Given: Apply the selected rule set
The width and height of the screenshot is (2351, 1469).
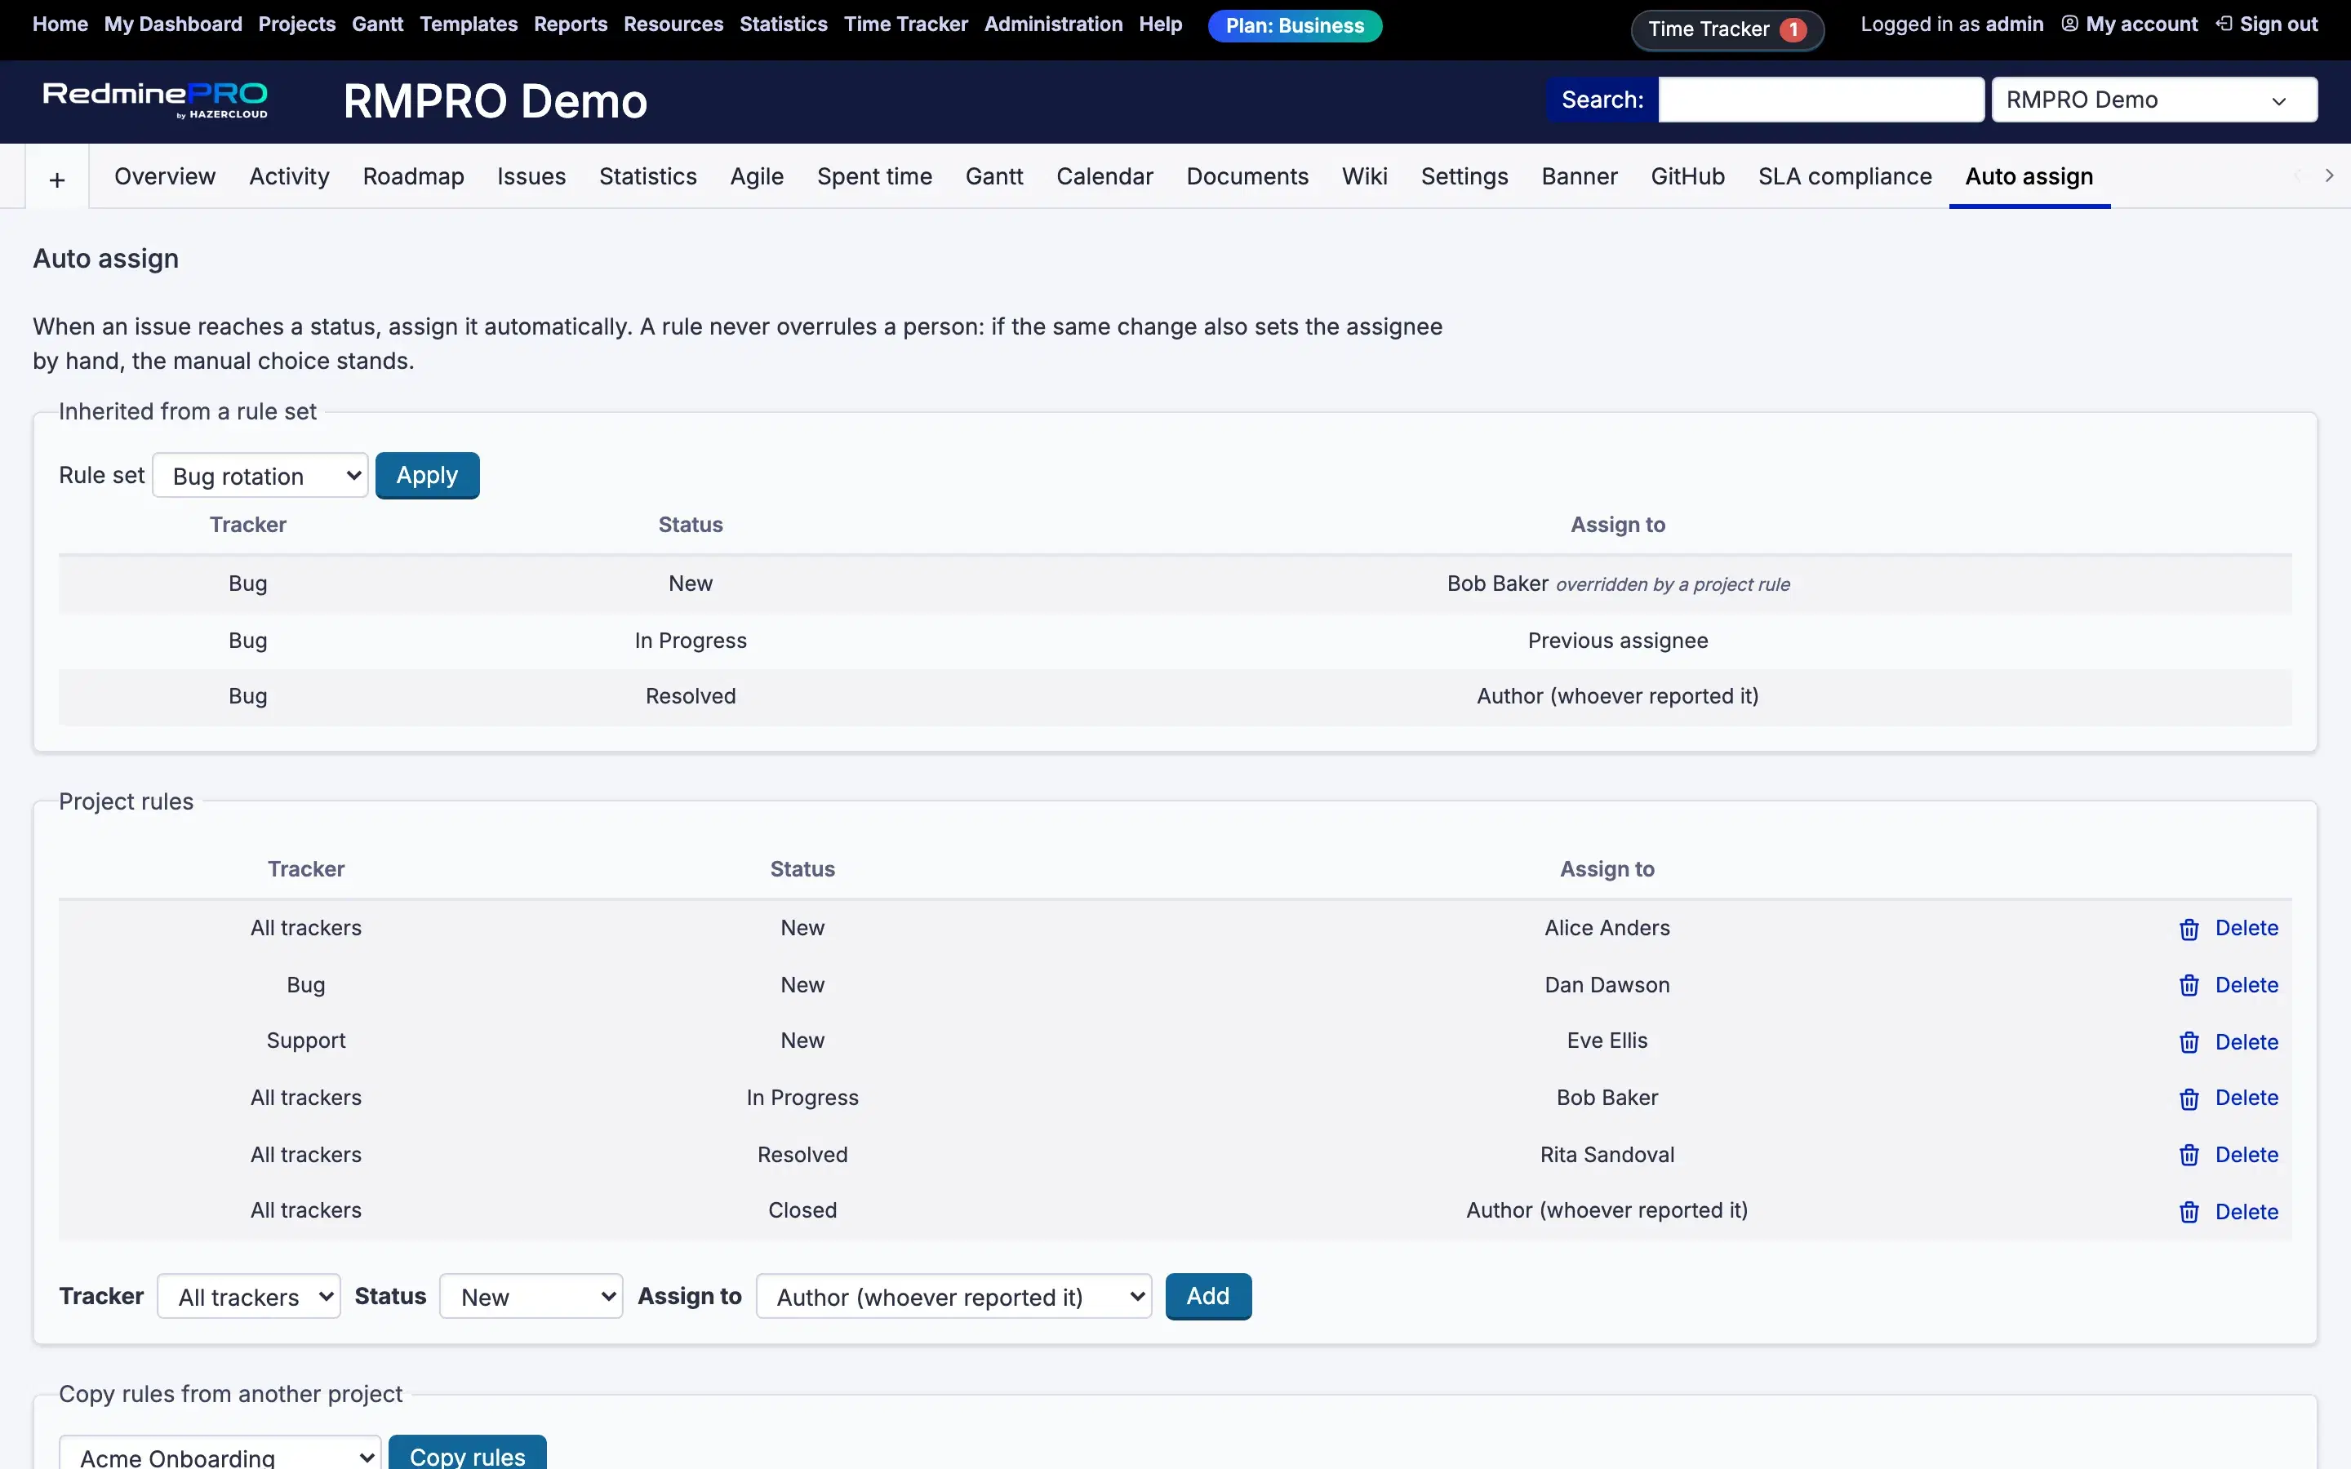Looking at the screenshot, I should (x=428, y=476).
